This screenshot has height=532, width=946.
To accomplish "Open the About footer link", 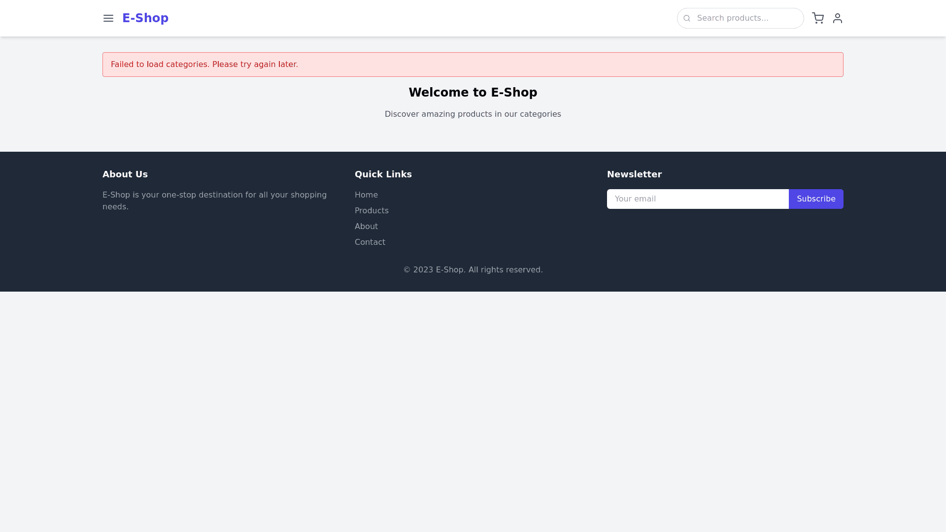I will pyautogui.click(x=366, y=227).
